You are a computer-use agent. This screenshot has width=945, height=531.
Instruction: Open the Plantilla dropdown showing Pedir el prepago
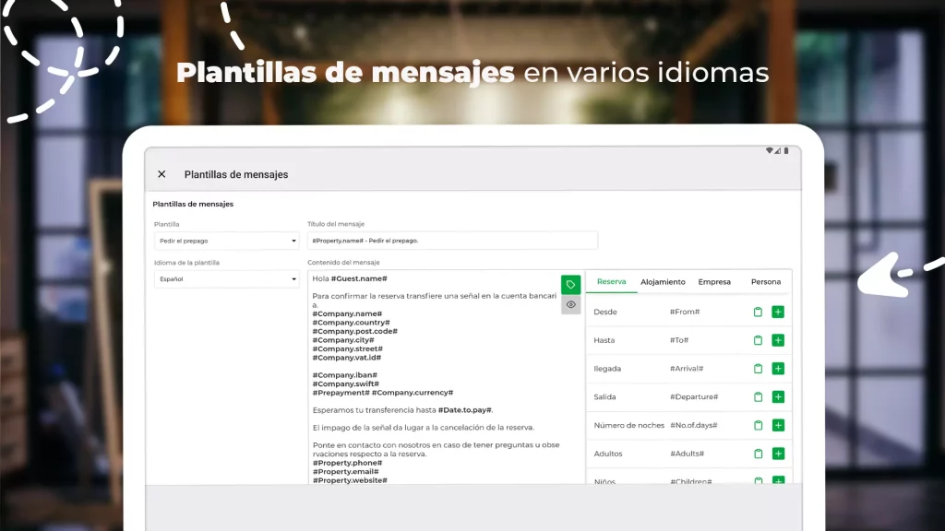226,241
